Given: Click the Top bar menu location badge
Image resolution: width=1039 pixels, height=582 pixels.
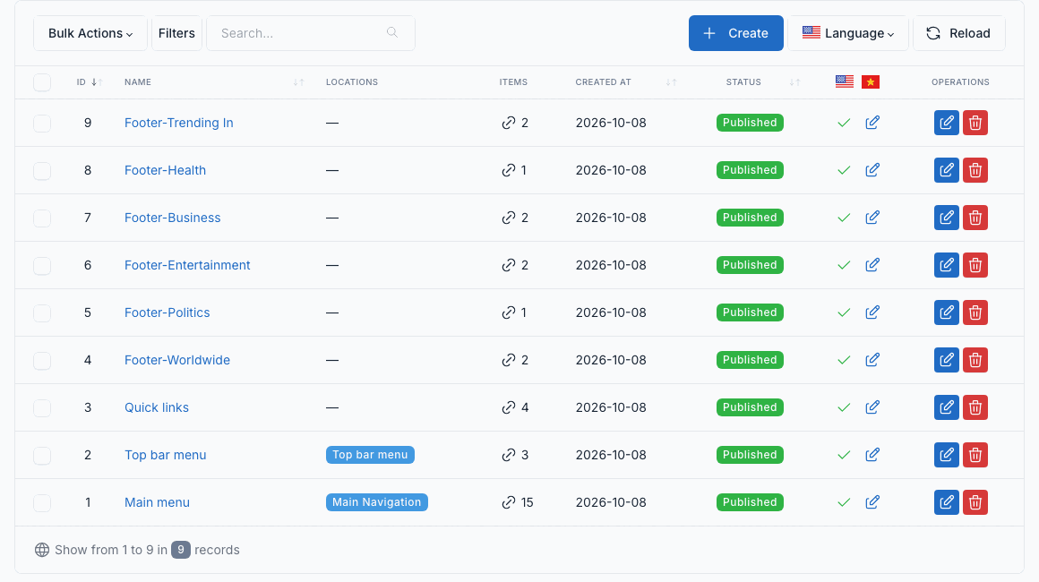Looking at the screenshot, I should (371, 455).
